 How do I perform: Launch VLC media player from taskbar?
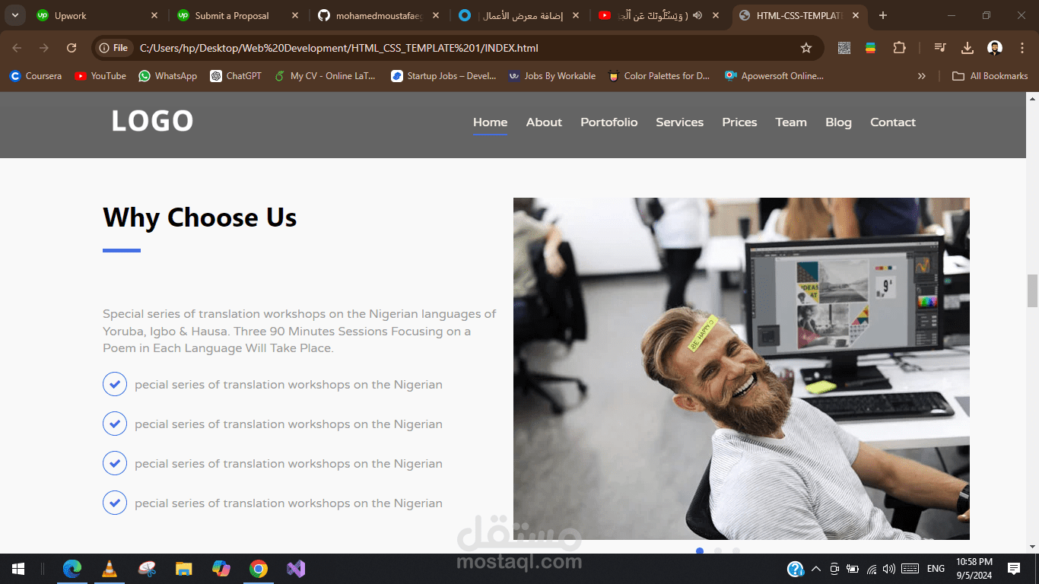coord(110,569)
